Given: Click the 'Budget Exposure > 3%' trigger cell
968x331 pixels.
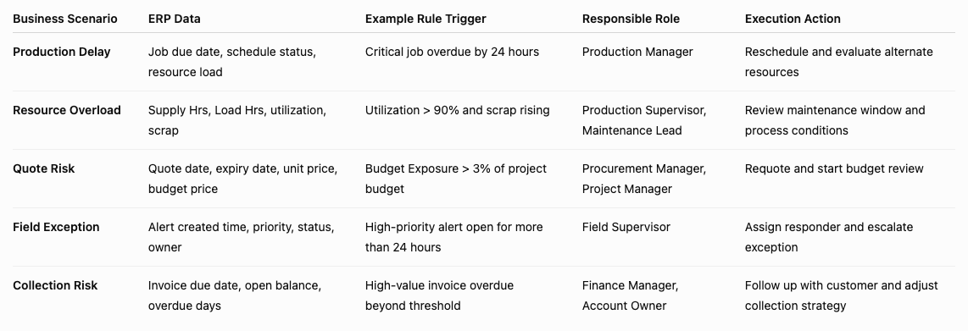Looking at the screenshot, I should tap(455, 179).
